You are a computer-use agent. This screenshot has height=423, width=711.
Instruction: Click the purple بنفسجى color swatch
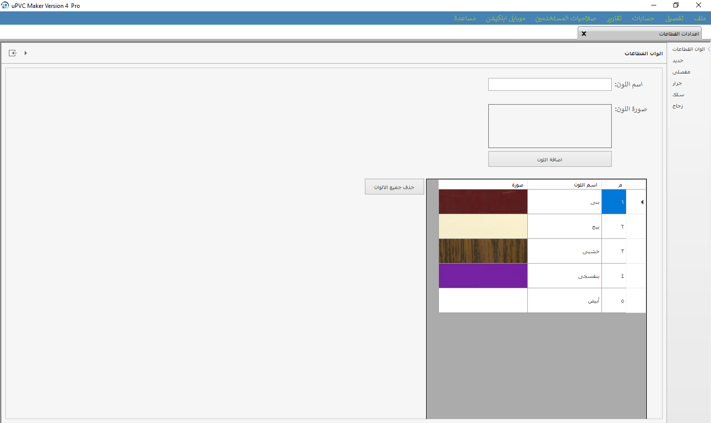click(x=483, y=275)
